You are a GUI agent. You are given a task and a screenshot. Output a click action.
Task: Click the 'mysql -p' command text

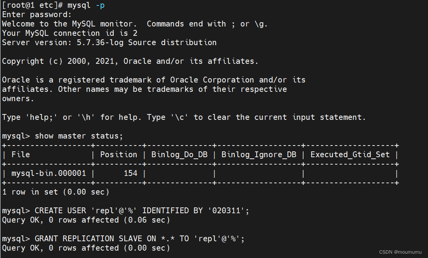(x=86, y=5)
